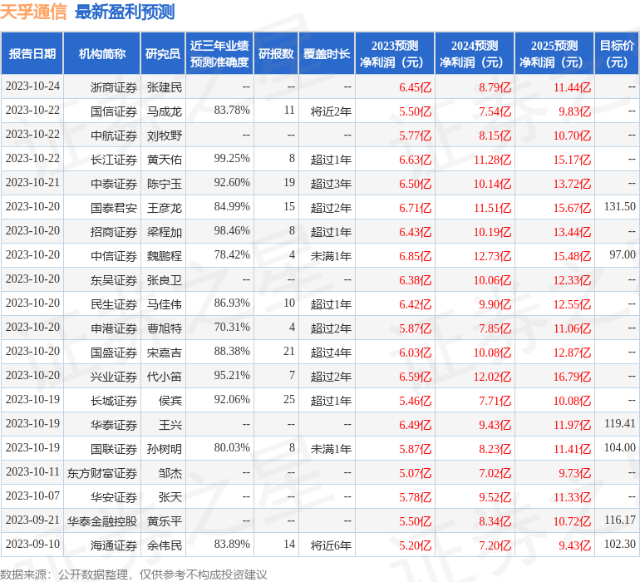This screenshot has width=640, height=582.
Task: Click researcher name 张建民
Action: tap(165, 87)
